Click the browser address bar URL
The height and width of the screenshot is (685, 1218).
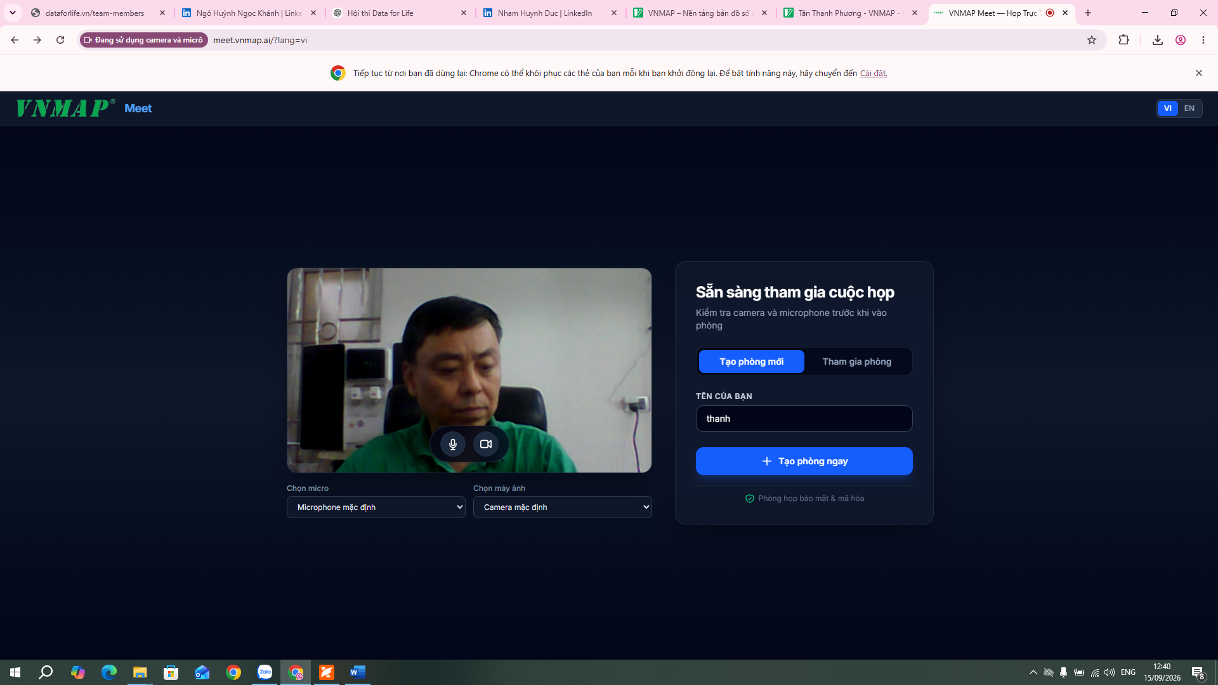point(260,40)
